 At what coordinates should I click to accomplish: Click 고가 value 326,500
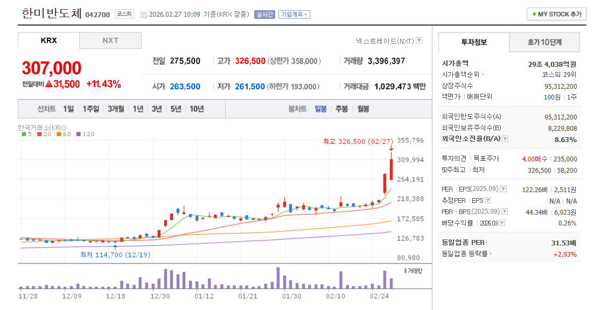click(250, 61)
